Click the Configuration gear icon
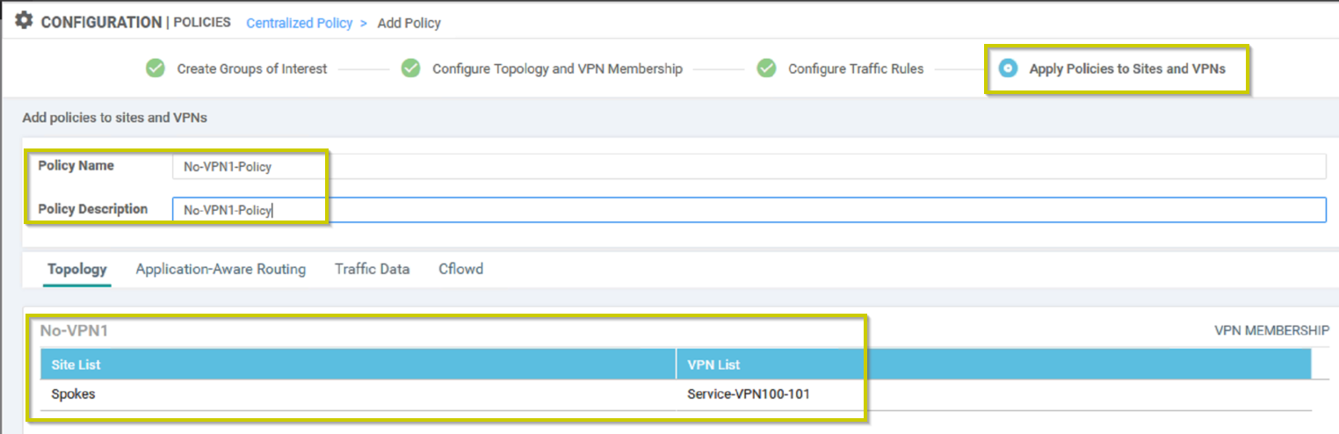The image size is (1339, 434). tap(24, 20)
